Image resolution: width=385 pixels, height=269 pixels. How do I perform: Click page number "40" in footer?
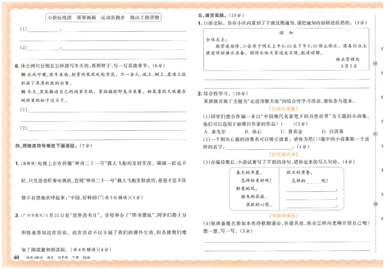click(16, 257)
